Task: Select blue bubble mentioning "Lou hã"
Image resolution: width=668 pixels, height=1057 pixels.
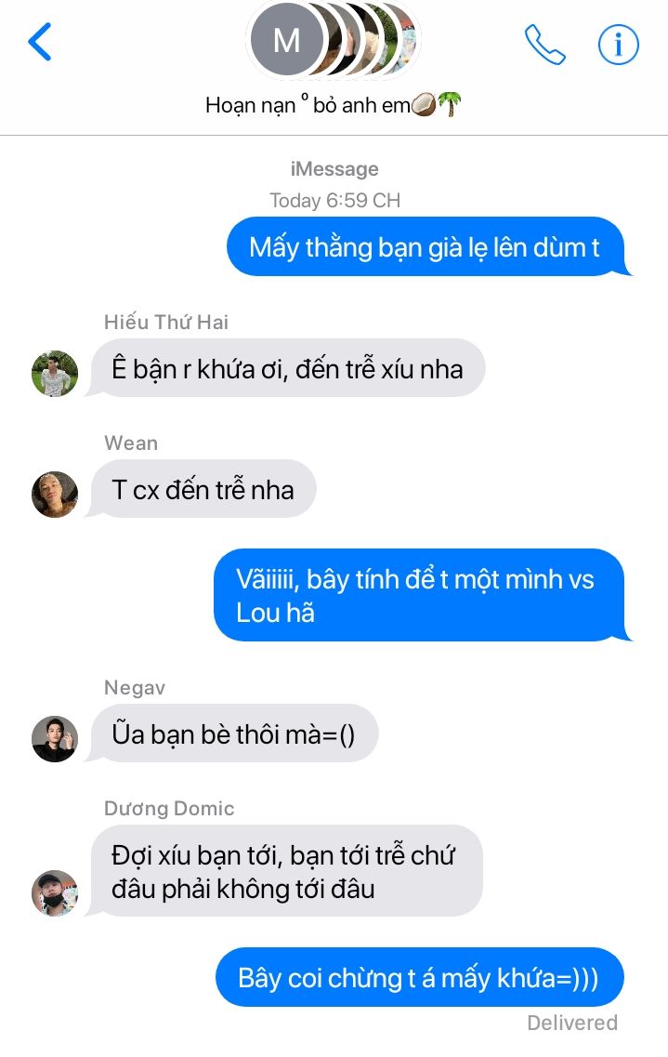Action: click(x=421, y=595)
